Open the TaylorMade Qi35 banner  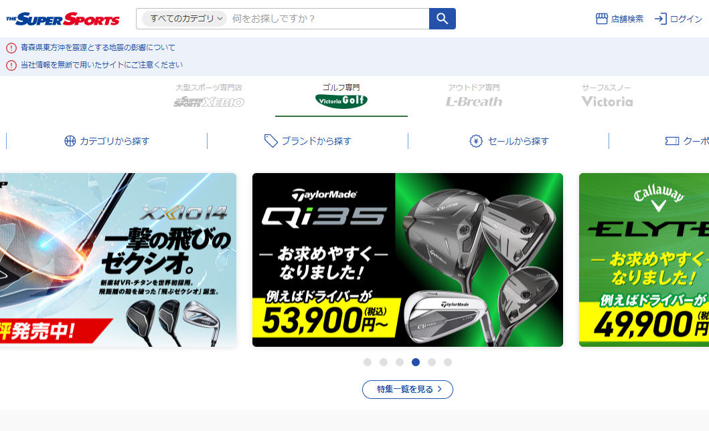(407, 260)
